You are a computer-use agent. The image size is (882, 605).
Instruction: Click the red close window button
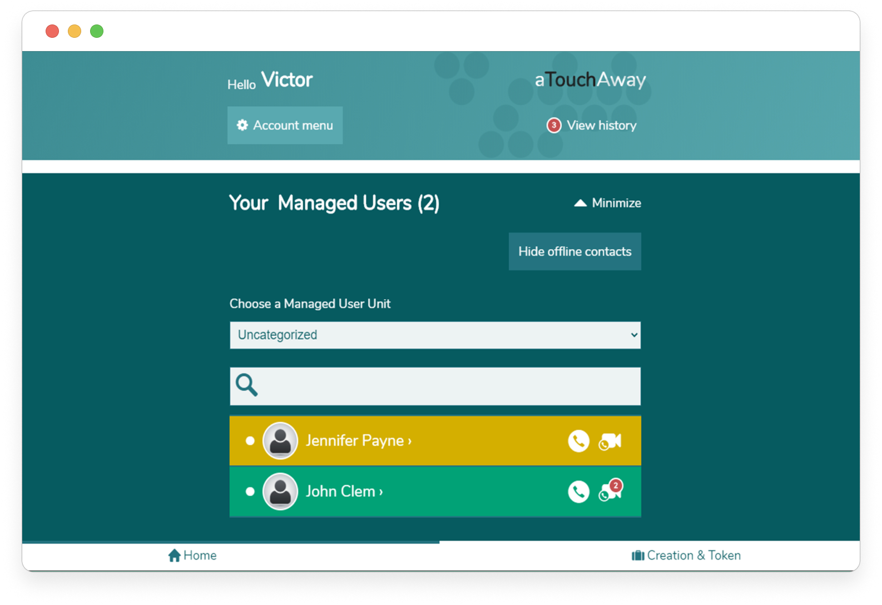(52, 31)
